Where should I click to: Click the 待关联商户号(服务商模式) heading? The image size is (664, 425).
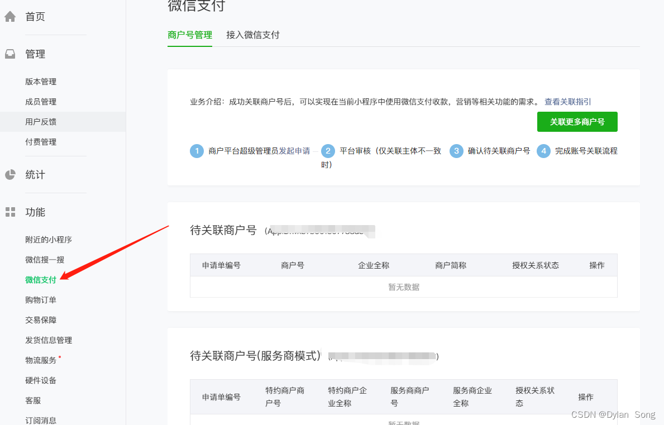[255, 356]
